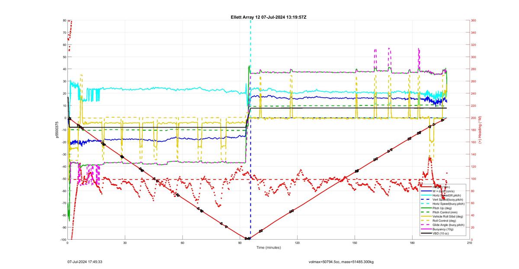This screenshot has width=519, height=269.
Task: Click the footer text 'volmax=50794.5cc, mass=51485.300kg'
Action: (x=341, y=262)
